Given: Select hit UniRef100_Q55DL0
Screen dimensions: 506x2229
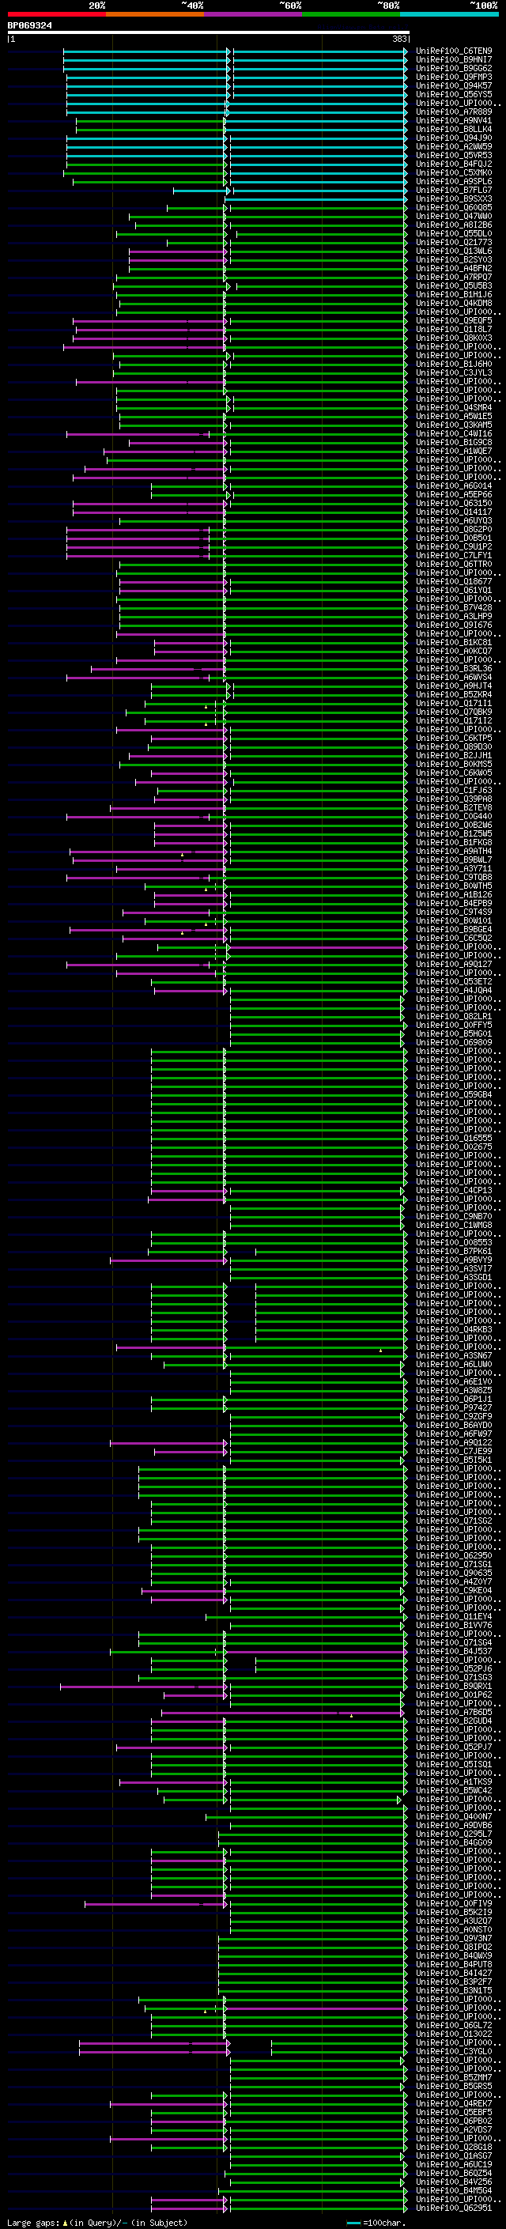Looking at the screenshot, I should pos(453,233).
